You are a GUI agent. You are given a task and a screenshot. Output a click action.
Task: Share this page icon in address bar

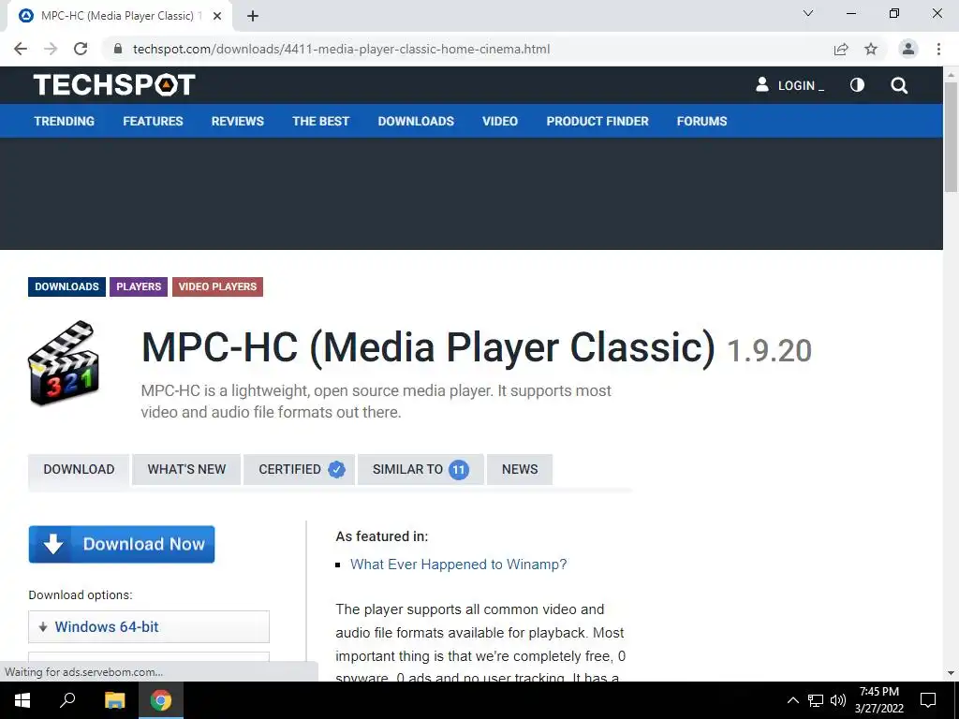pos(841,49)
